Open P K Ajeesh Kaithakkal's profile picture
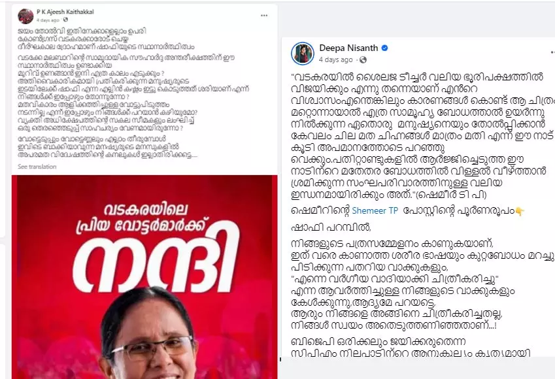 coord(25,16)
